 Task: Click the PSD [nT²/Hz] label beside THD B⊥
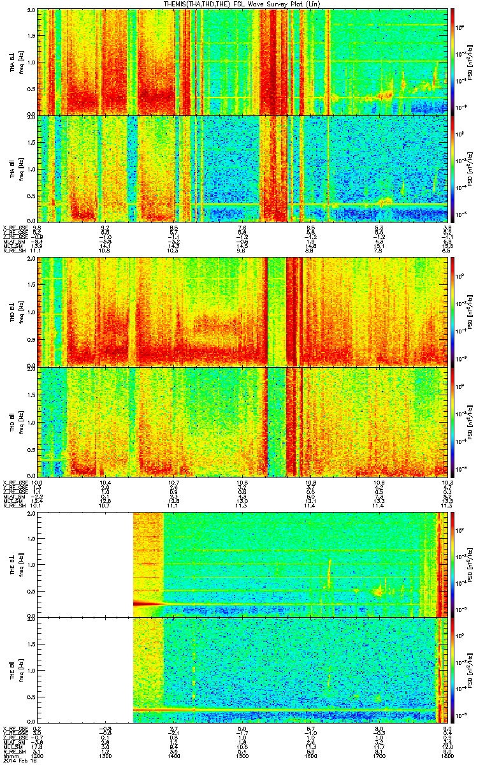coord(472,312)
